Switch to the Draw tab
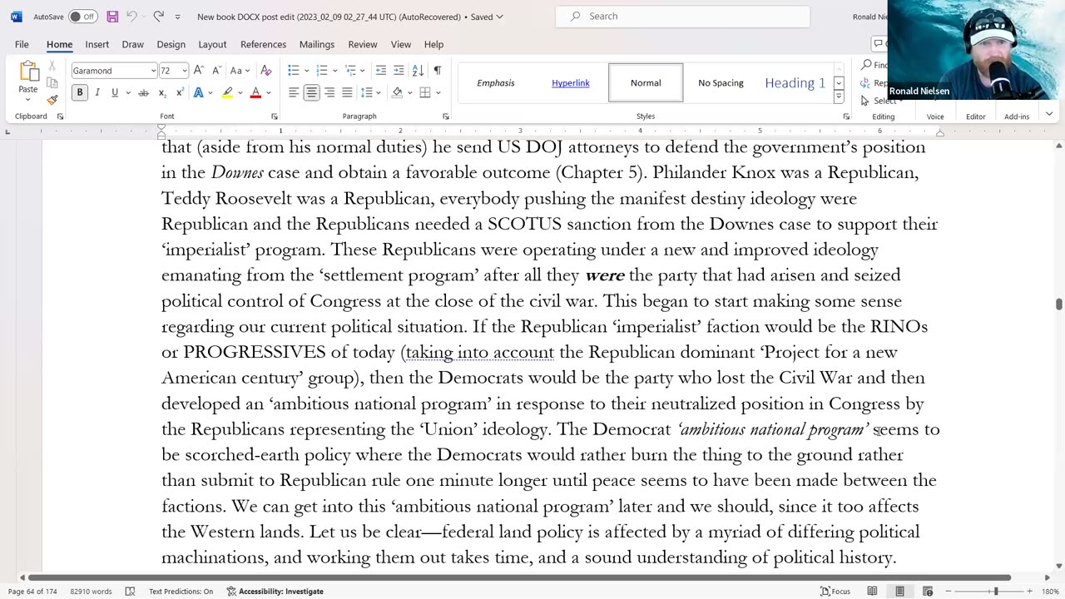This screenshot has height=599, width=1065. click(132, 44)
